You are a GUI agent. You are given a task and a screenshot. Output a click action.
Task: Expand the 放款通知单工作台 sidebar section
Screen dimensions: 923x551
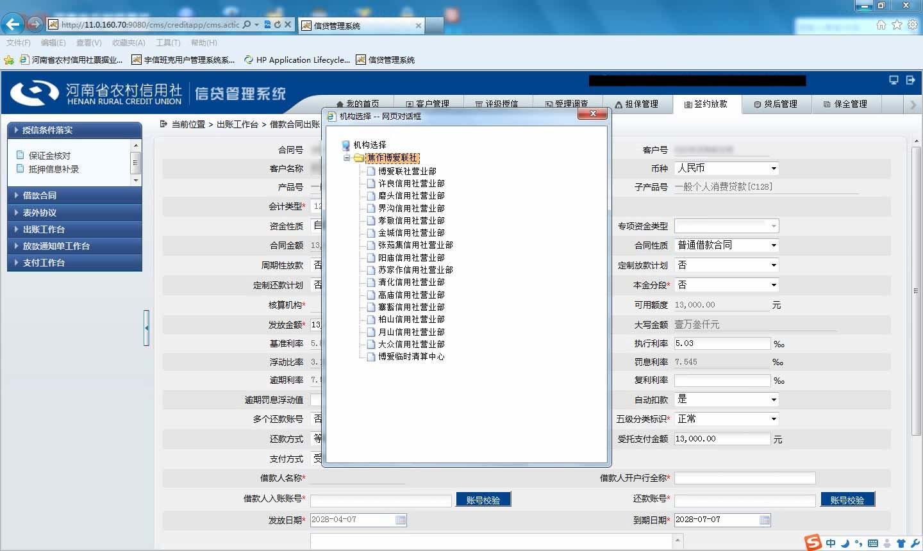click(74, 245)
